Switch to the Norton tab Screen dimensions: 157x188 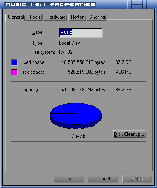(77, 17)
